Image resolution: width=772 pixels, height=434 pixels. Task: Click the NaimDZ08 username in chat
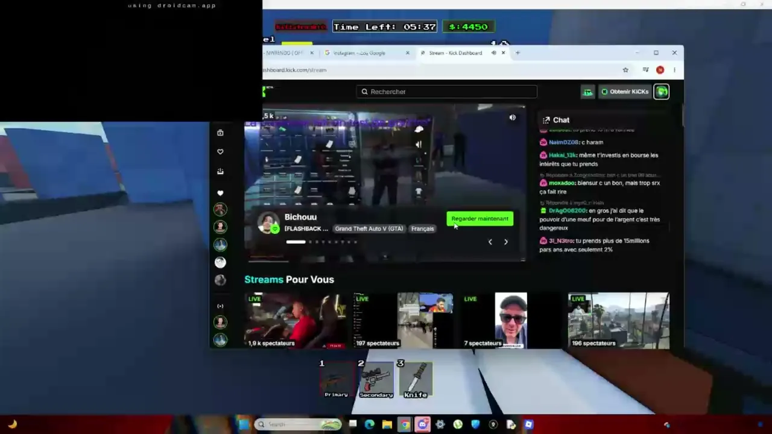(x=563, y=142)
